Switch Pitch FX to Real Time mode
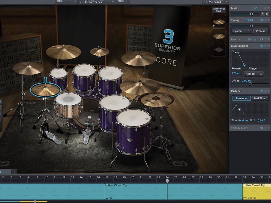This screenshot has width=271, height=203. point(260,98)
